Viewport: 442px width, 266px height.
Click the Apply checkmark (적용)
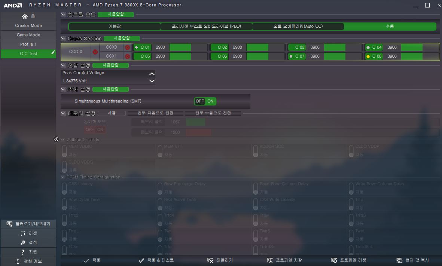[86, 260]
